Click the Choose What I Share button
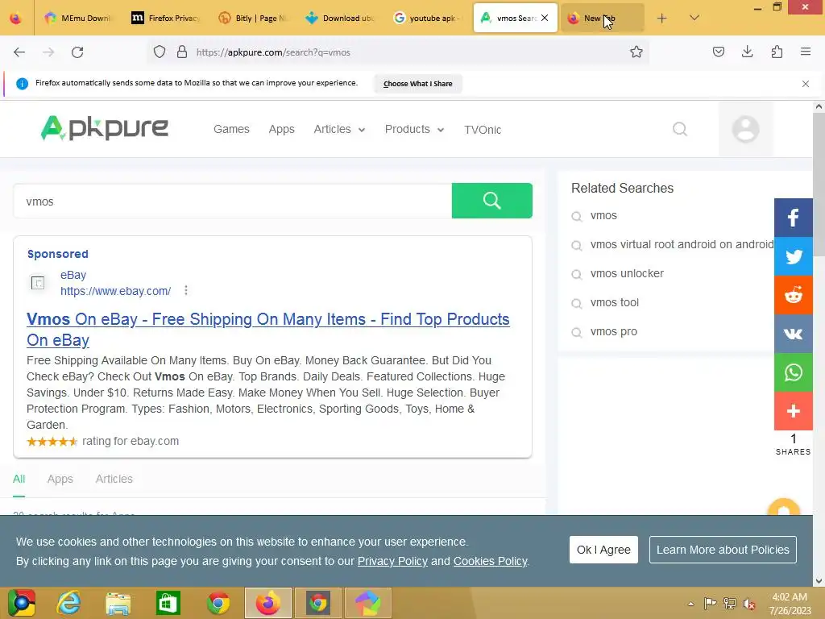825x619 pixels. (x=418, y=84)
